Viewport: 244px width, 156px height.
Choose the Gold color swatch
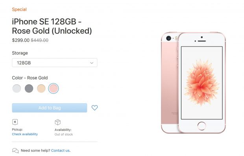pyautogui.click(x=41, y=88)
